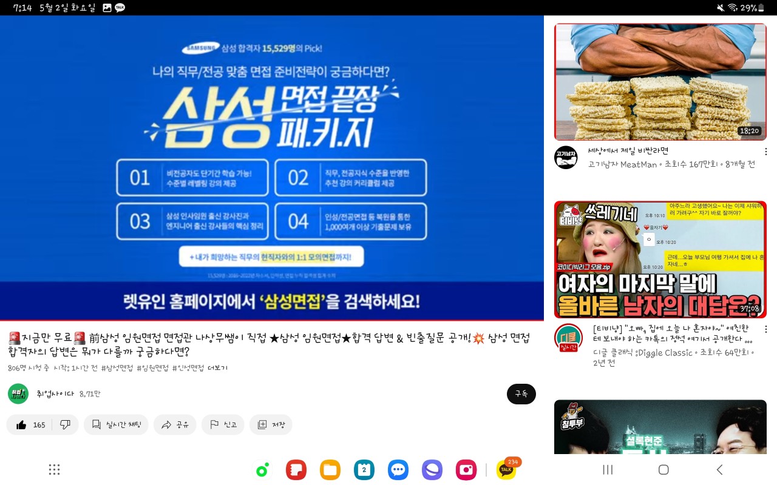Open more options for 티비냥 video
Viewport: 777px width, 485px height.
coord(765,329)
